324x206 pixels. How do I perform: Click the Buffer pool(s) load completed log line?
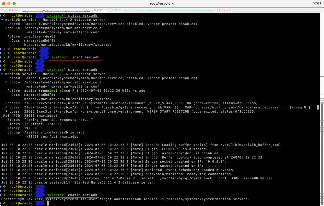point(132,157)
